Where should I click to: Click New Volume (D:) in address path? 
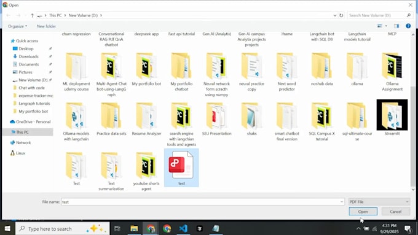pyautogui.click(x=83, y=15)
